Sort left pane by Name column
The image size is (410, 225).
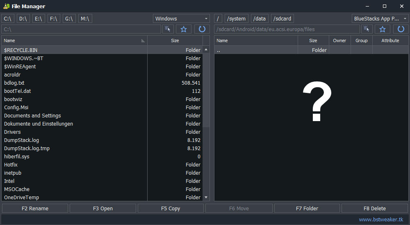tap(74, 40)
